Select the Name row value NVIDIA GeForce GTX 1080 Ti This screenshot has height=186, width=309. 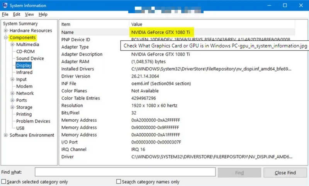coord(161,32)
